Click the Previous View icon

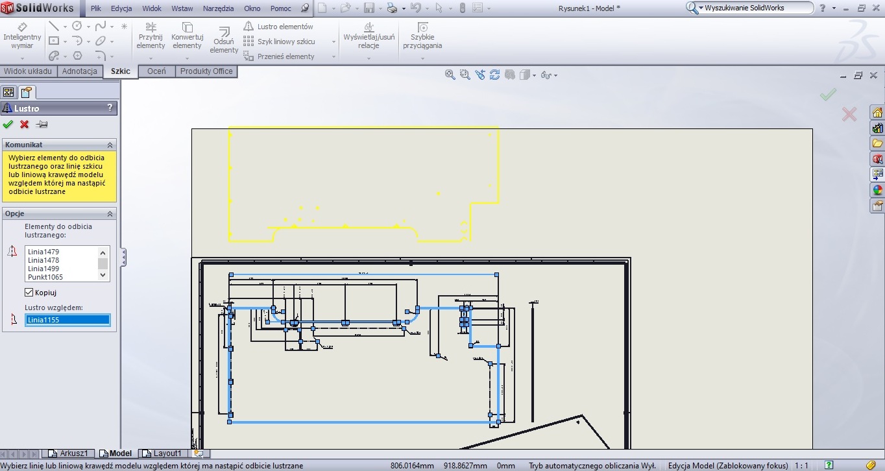(x=480, y=75)
